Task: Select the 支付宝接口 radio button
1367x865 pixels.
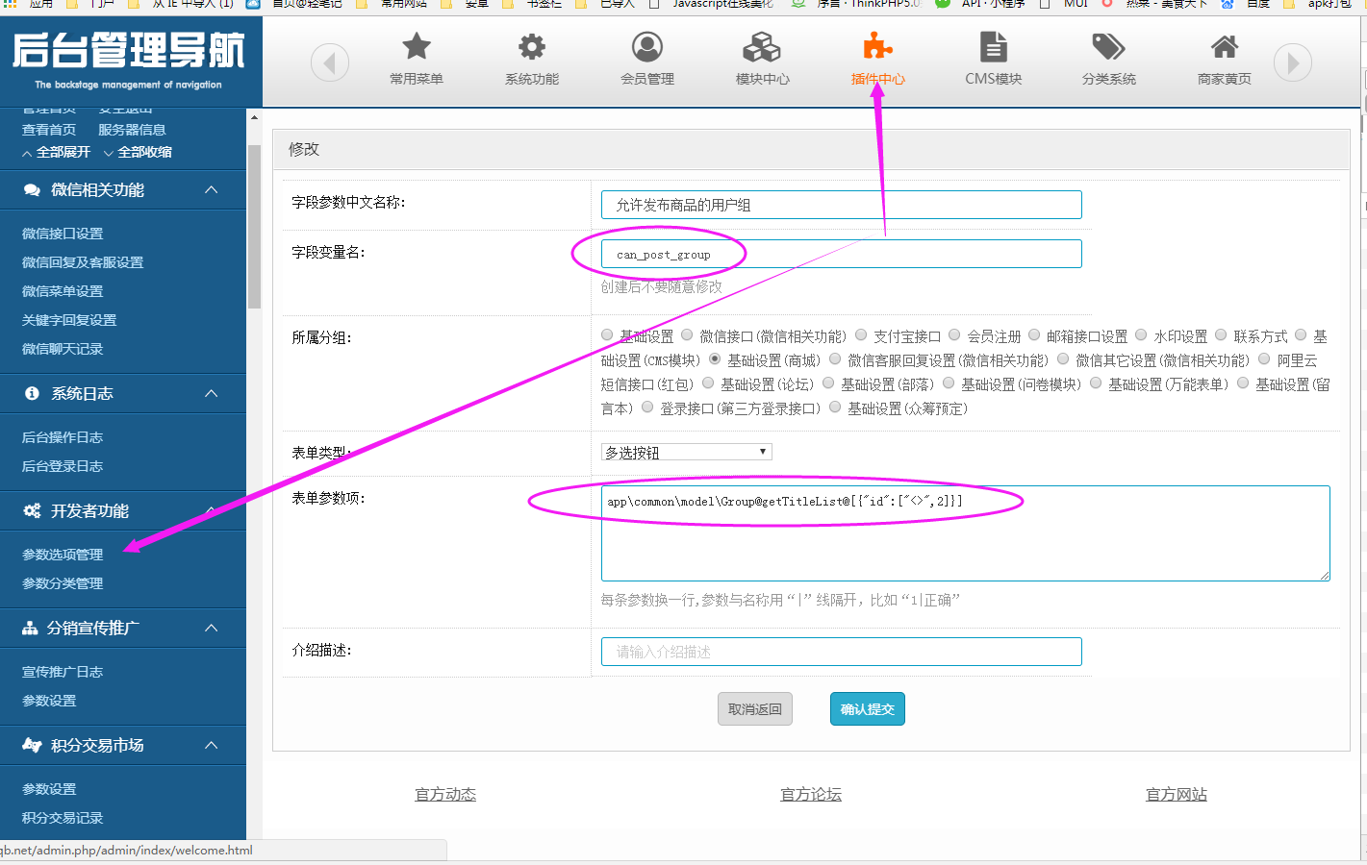Action: tap(861, 335)
